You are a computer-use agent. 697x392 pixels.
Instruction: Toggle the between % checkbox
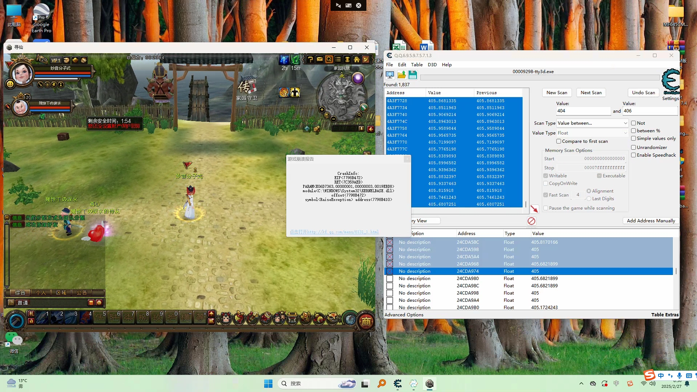pyautogui.click(x=634, y=131)
